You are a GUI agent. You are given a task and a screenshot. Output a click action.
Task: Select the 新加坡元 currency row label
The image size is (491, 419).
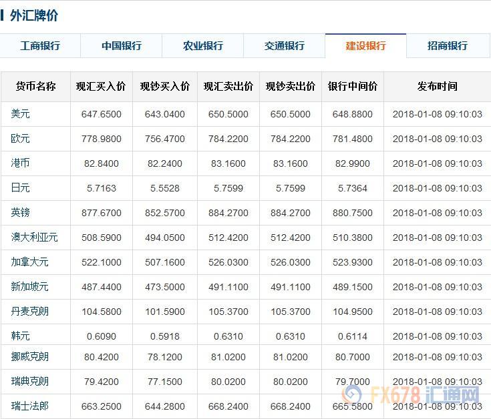[x=30, y=287]
